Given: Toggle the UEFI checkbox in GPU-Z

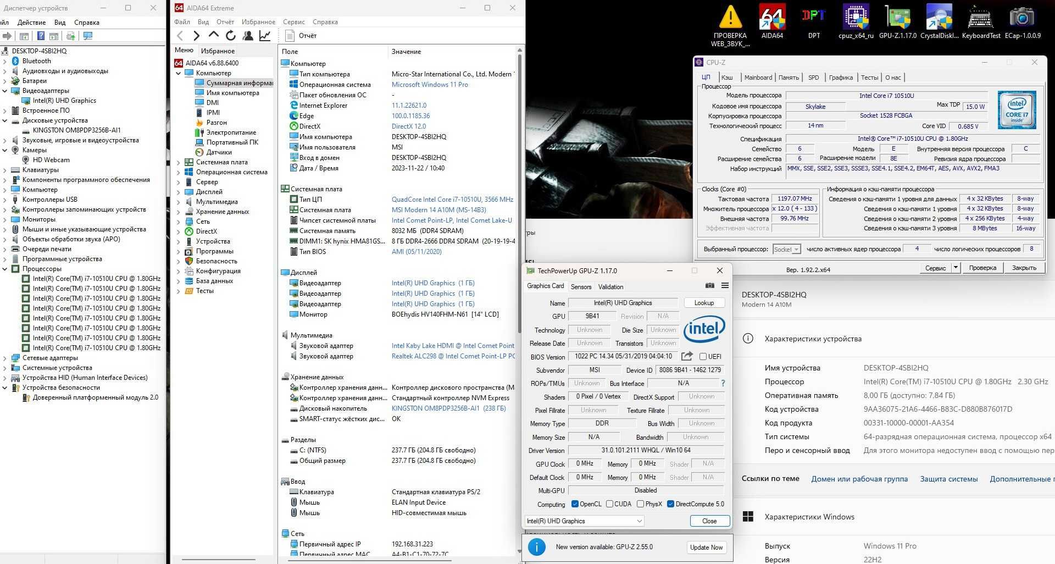Looking at the screenshot, I should 703,357.
